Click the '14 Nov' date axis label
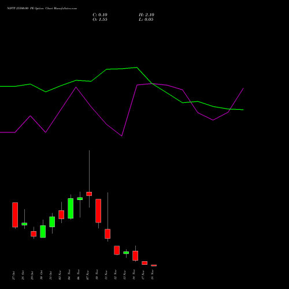 134,275
